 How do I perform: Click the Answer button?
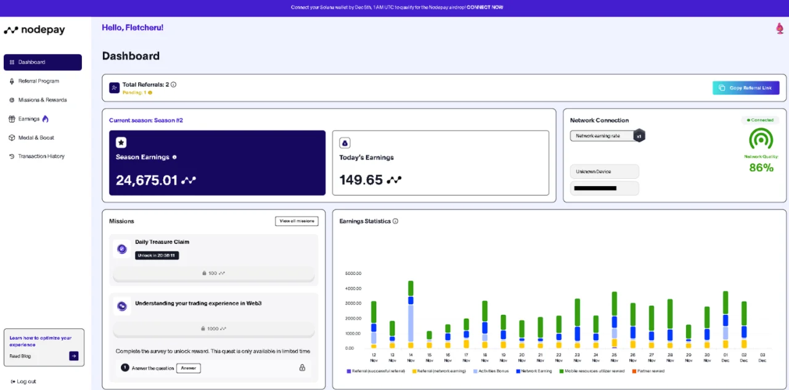(x=189, y=368)
